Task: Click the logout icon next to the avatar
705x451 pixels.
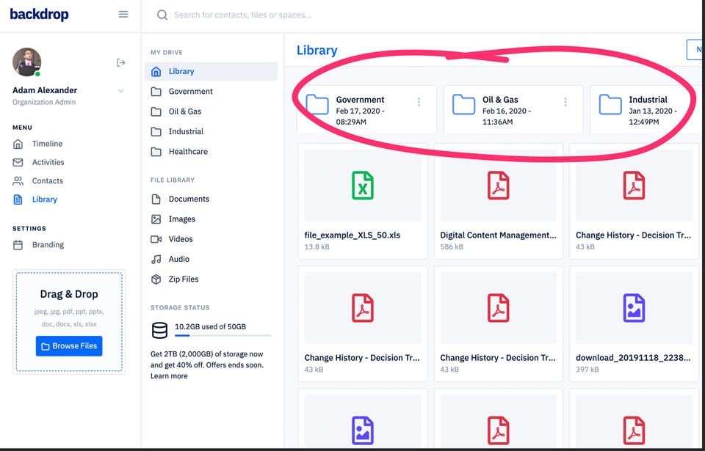Action: [120, 62]
